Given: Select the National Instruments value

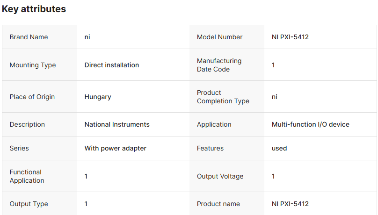Looking at the screenshot, I should (117, 124).
